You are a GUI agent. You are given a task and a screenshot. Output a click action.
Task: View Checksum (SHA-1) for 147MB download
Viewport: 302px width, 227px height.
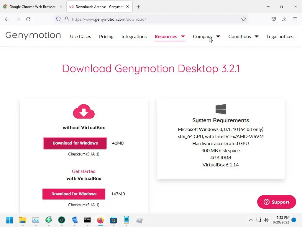(x=83, y=205)
